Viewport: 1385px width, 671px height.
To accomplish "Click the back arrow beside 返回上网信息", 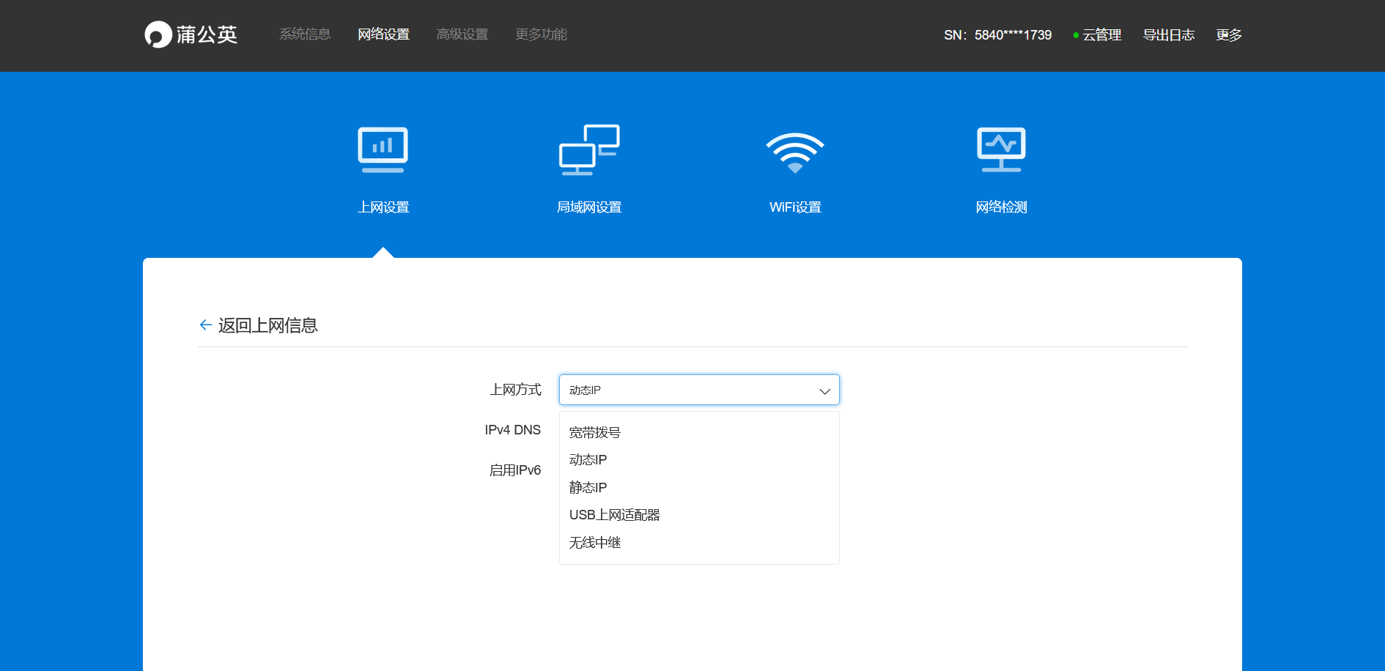I will pos(206,325).
